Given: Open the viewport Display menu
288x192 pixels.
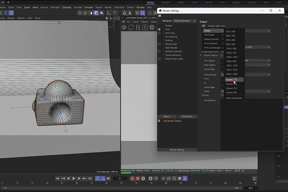Looking at the screenshot, I should [x=11, y=18].
